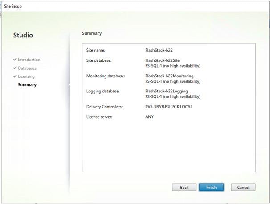Click the Summary page heading
This screenshot has width=270, height=204.
pos(92,33)
